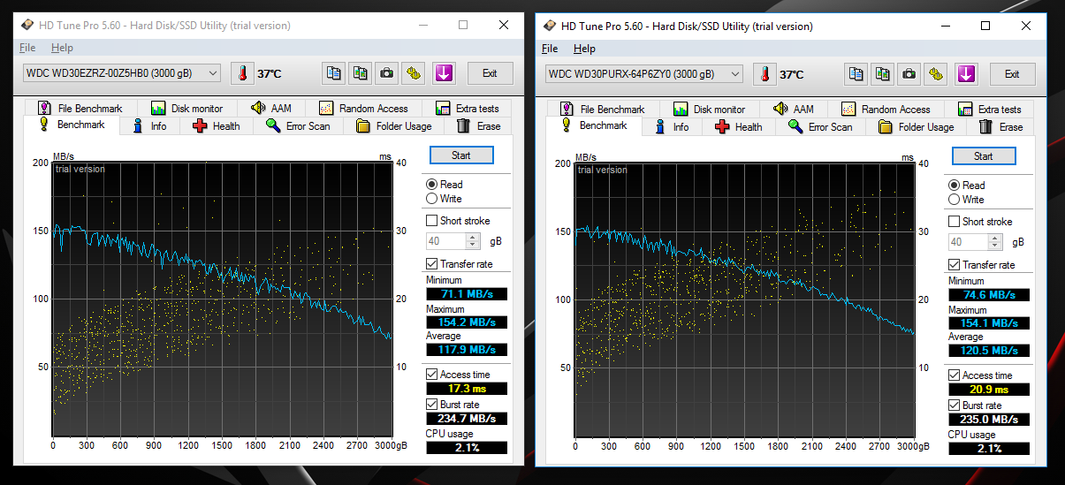Screen dimensions: 1065x485
Task: Open Disk monitor tab in WD30PURX window
Action: pos(709,110)
